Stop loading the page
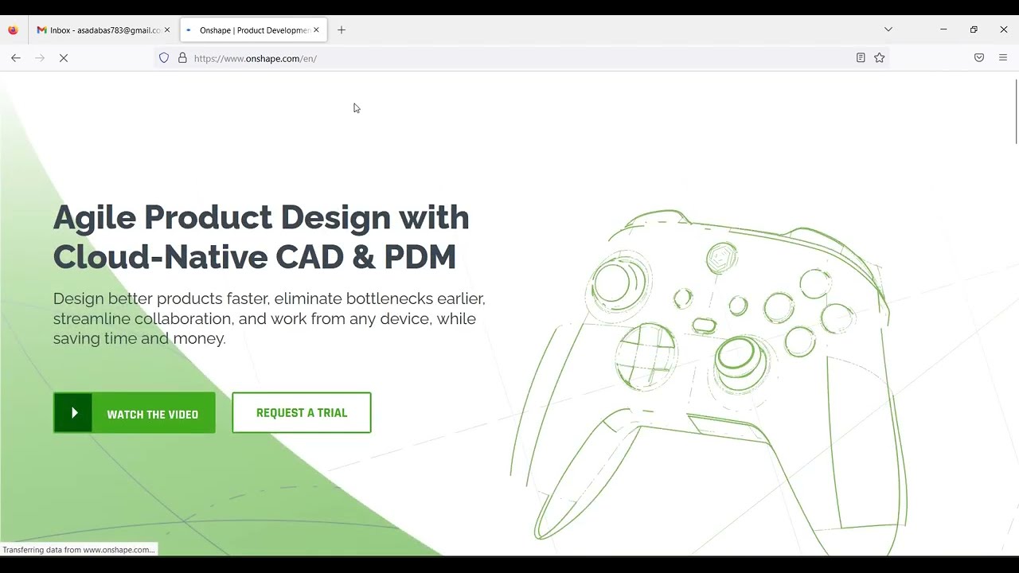Viewport: 1019px width, 573px height. click(64, 57)
